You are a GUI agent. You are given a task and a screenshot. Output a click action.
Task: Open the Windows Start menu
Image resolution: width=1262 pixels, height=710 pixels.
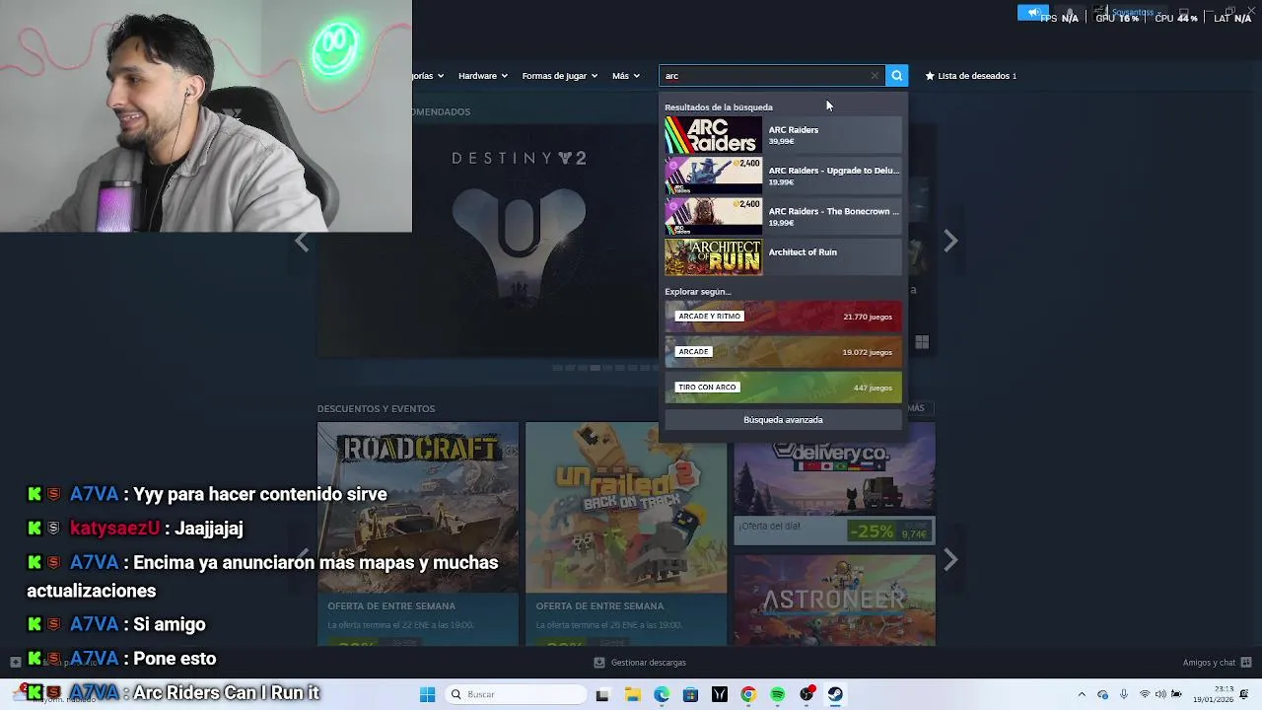pyautogui.click(x=427, y=694)
